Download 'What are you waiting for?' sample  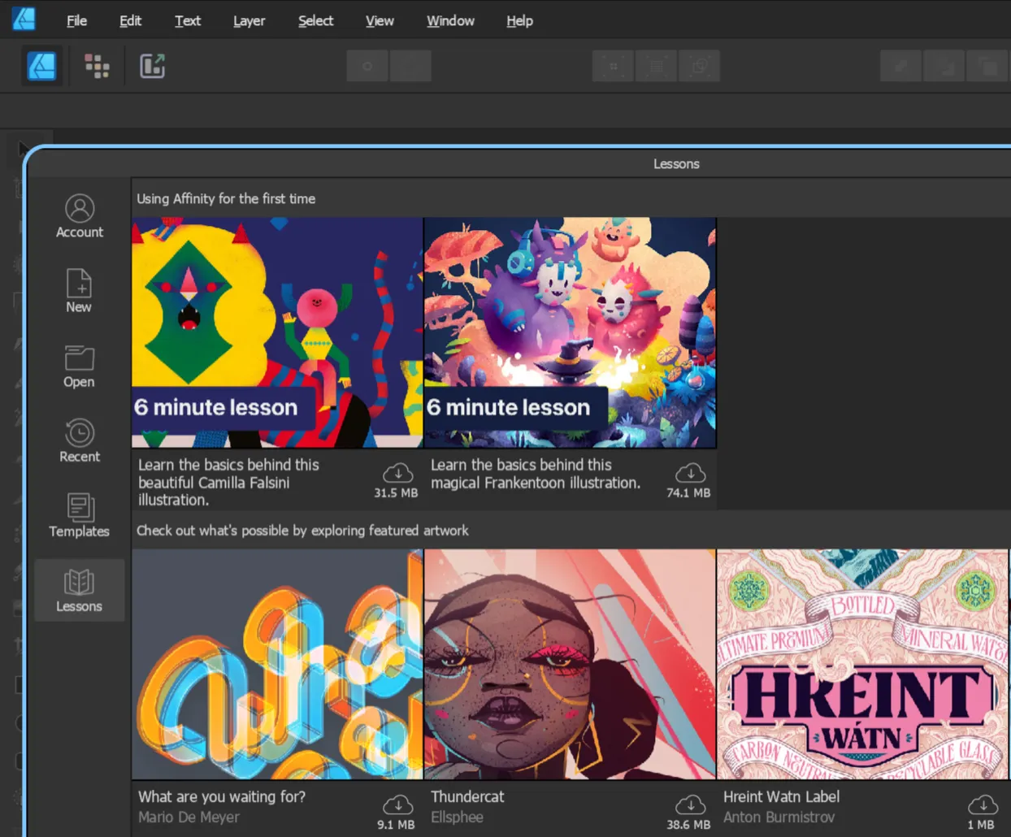pos(397,804)
